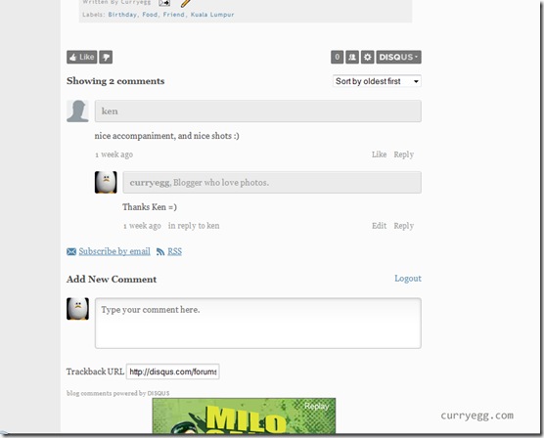This screenshot has height=438, width=544.
Task: Reply to ken's comment
Action: (403, 154)
